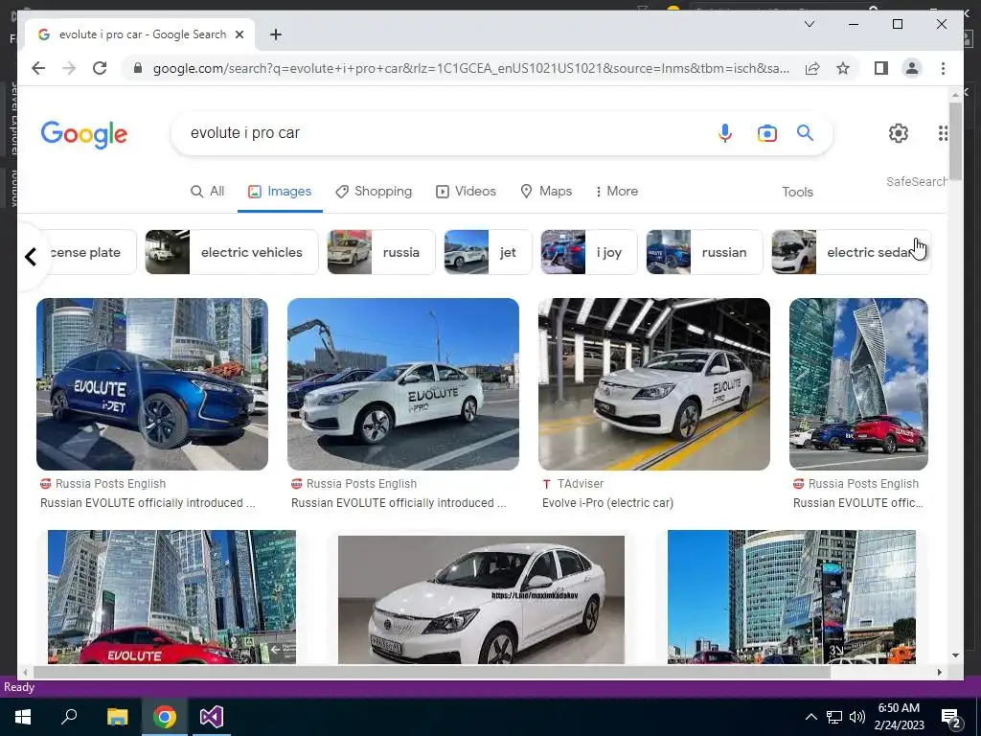Switch to the Shopping tab
Image resolution: width=981 pixels, height=736 pixels.
tap(374, 191)
